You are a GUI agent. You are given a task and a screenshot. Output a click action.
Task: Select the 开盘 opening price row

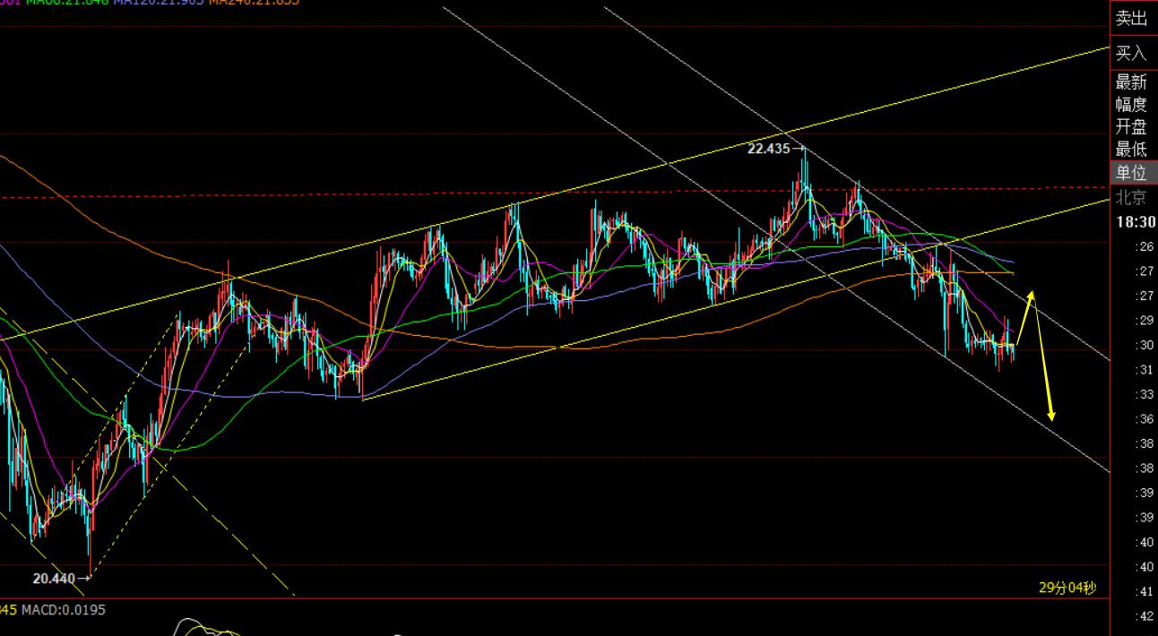pyautogui.click(x=1131, y=127)
